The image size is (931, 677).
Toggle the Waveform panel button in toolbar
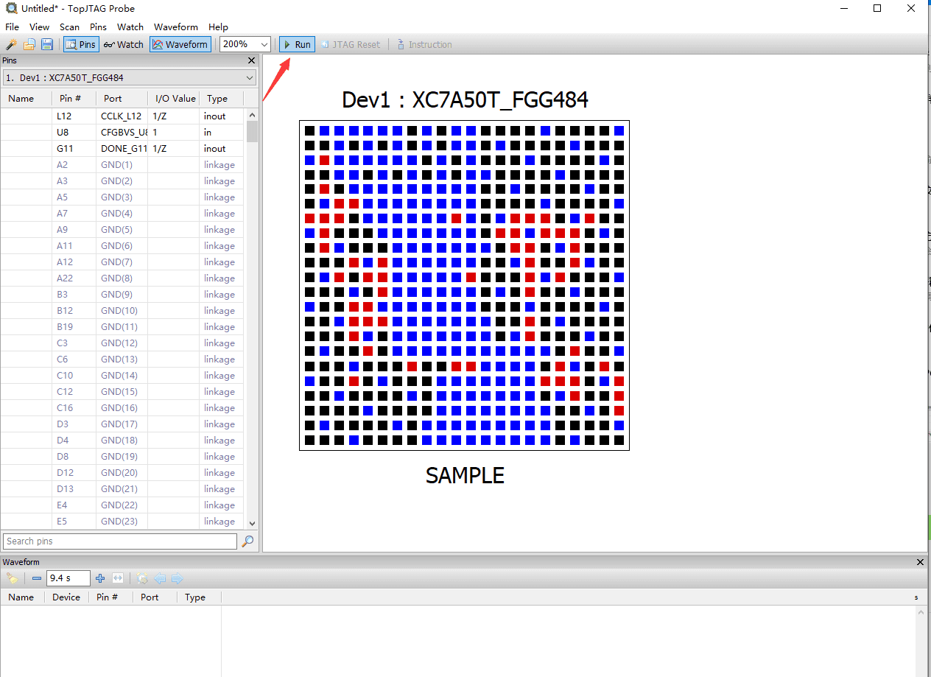coord(180,45)
